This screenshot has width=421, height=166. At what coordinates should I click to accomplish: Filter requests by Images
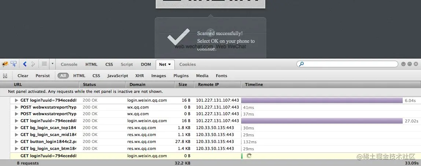point(159,76)
